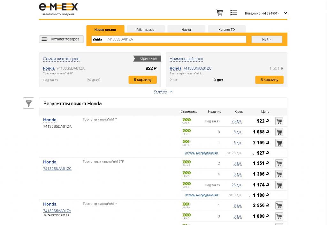327x225 pixels.
Task: Show VOLD statistics for the 922 ₽ offer
Action: 186,120
